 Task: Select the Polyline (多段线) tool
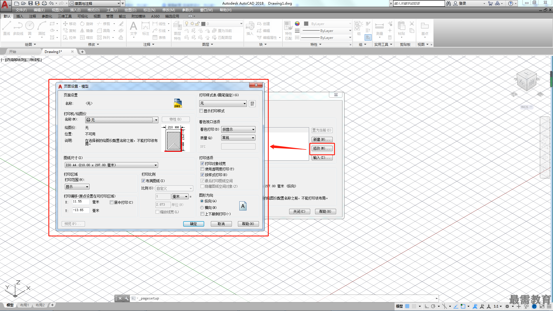click(18, 28)
